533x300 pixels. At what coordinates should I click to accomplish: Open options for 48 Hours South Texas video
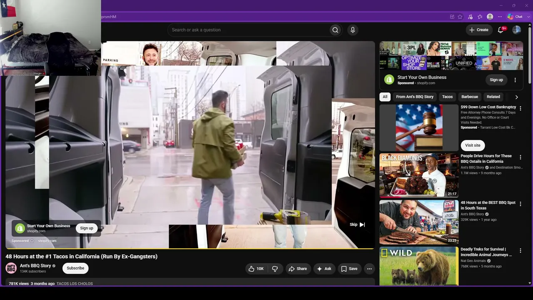(520, 204)
